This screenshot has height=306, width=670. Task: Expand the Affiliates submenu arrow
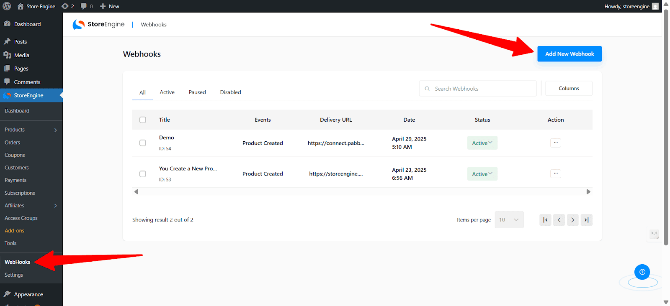56,206
